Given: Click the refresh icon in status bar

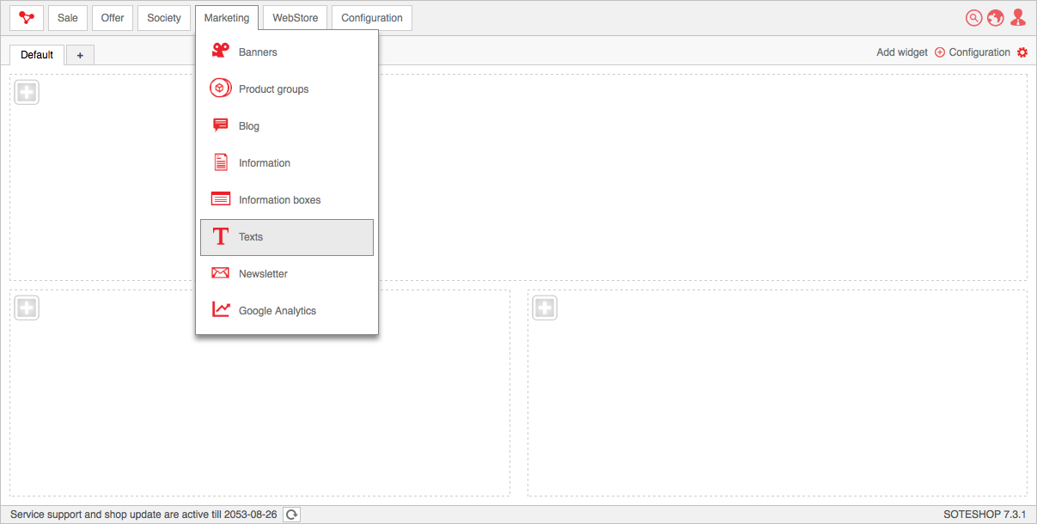Looking at the screenshot, I should click(x=292, y=515).
